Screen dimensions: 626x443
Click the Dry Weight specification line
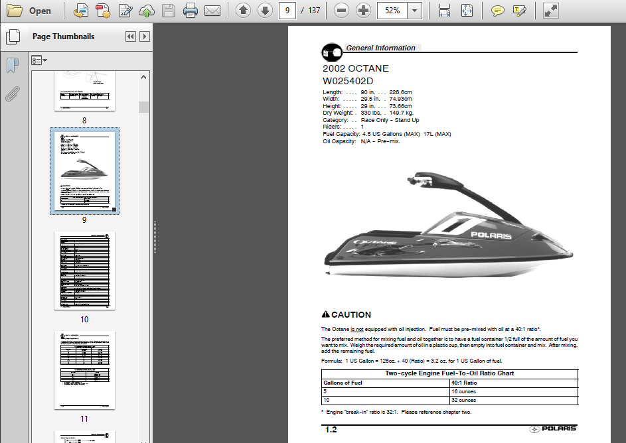tap(368, 113)
